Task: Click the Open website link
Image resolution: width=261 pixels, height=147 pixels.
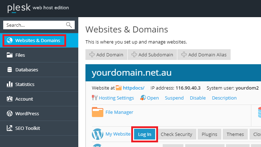Action: [x=153, y=98]
